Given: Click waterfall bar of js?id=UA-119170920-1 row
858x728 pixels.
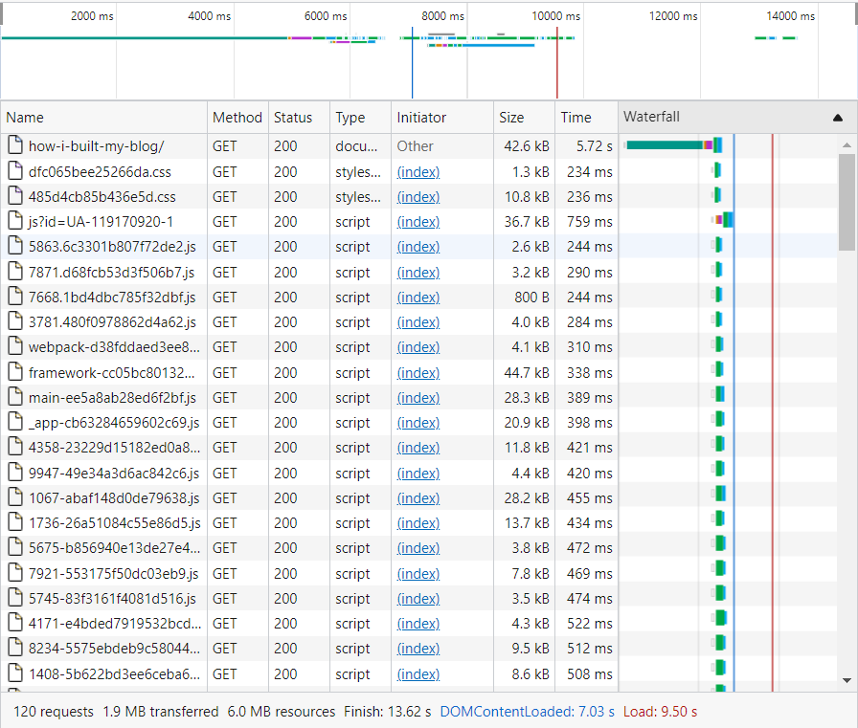Looking at the screenshot, I should click(723, 220).
